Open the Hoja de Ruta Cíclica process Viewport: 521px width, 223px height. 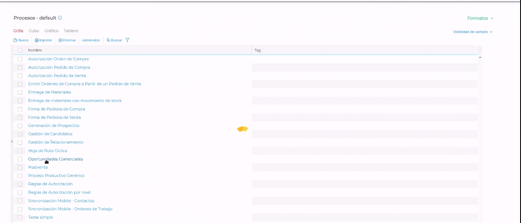tap(48, 151)
